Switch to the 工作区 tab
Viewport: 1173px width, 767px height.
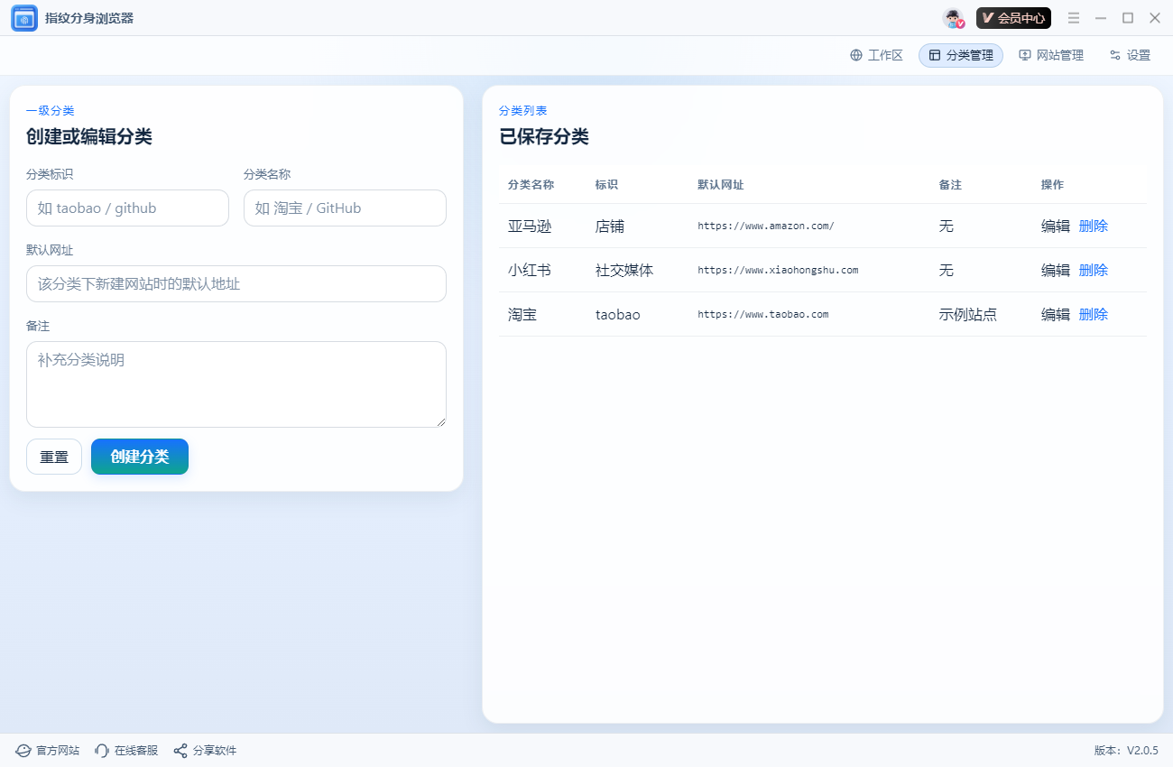point(876,55)
